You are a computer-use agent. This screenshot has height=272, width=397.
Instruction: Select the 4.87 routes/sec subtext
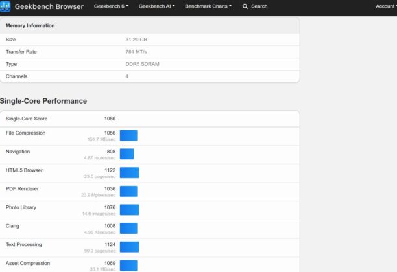tap(100, 158)
